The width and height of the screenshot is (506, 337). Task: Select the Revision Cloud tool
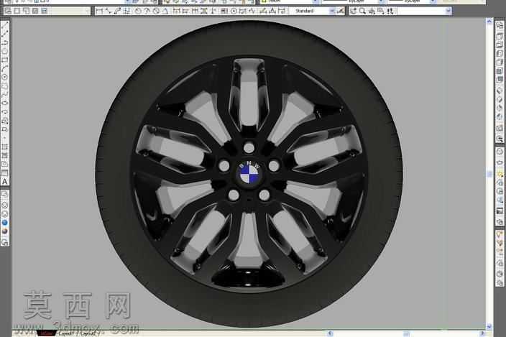4,86
